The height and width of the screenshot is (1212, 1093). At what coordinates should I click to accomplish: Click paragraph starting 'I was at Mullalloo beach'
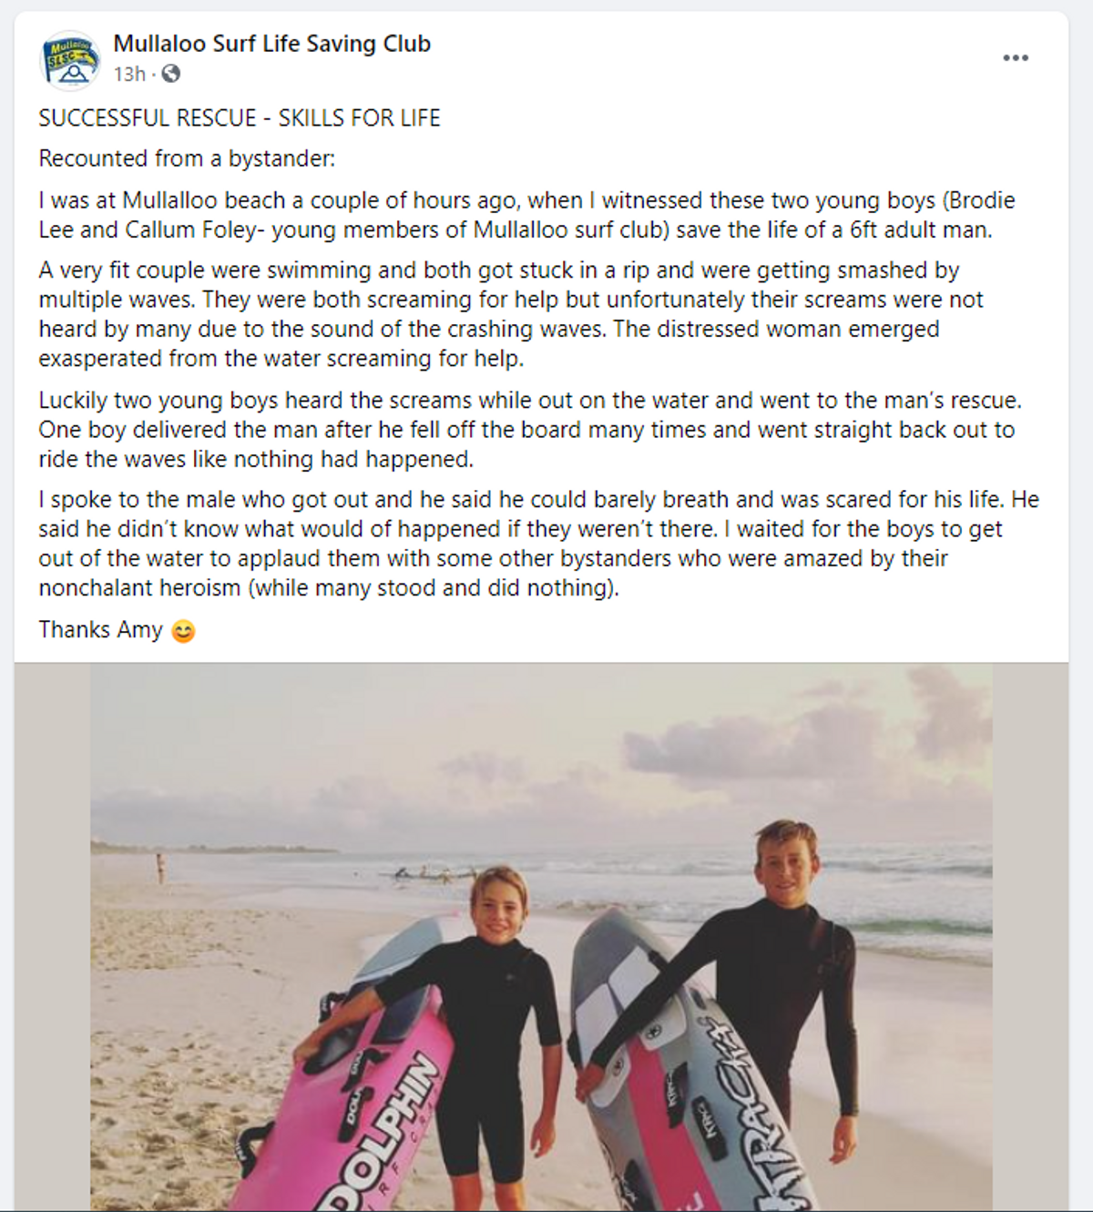(x=526, y=215)
